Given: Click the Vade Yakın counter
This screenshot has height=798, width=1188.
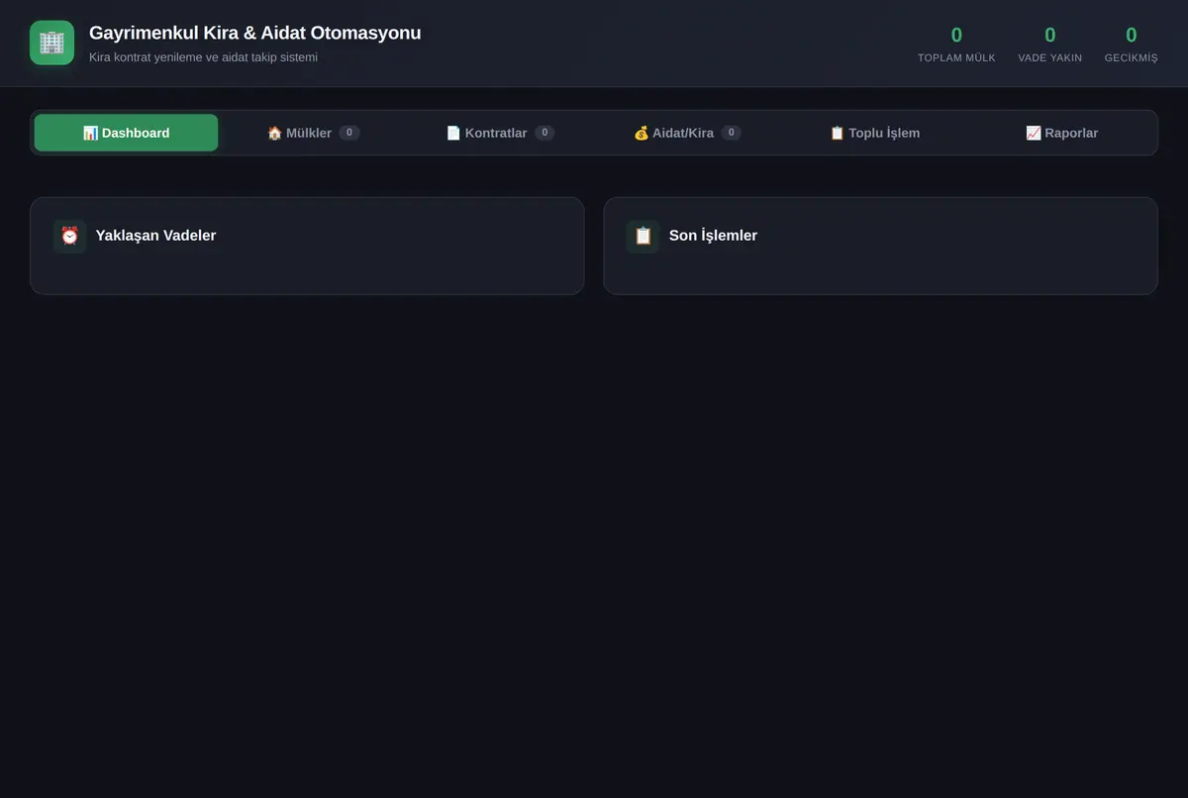Looking at the screenshot, I should tap(1049, 44).
